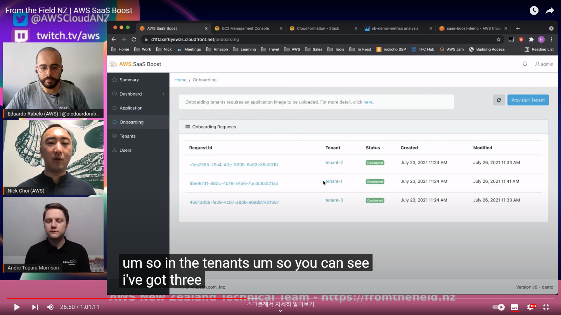
Task: Open Tenants in the sidebar
Action: (x=127, y=136)
